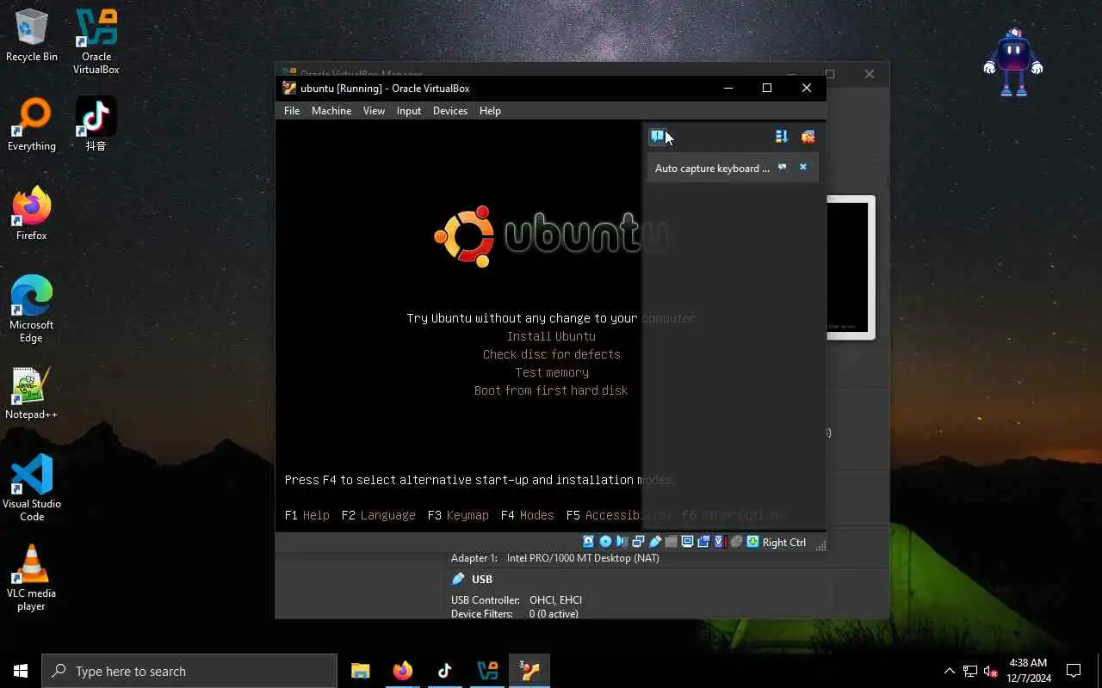Open File Explorer from the taskbar
1102x688 pixels.
click(361, 671)
